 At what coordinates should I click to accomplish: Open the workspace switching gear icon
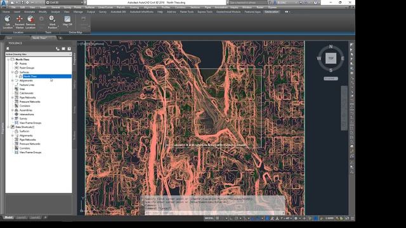coord(296,218)
